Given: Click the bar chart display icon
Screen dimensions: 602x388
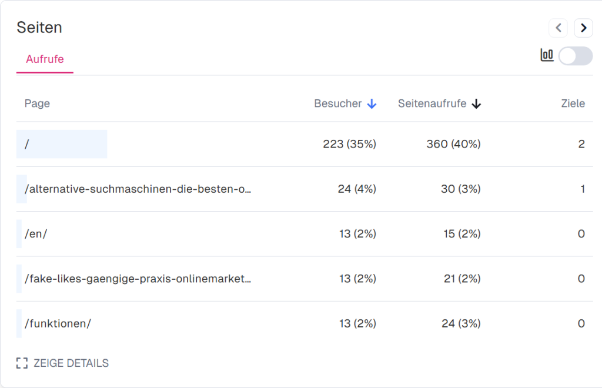Looking at the screenshot, I should (x=547, y=55).
